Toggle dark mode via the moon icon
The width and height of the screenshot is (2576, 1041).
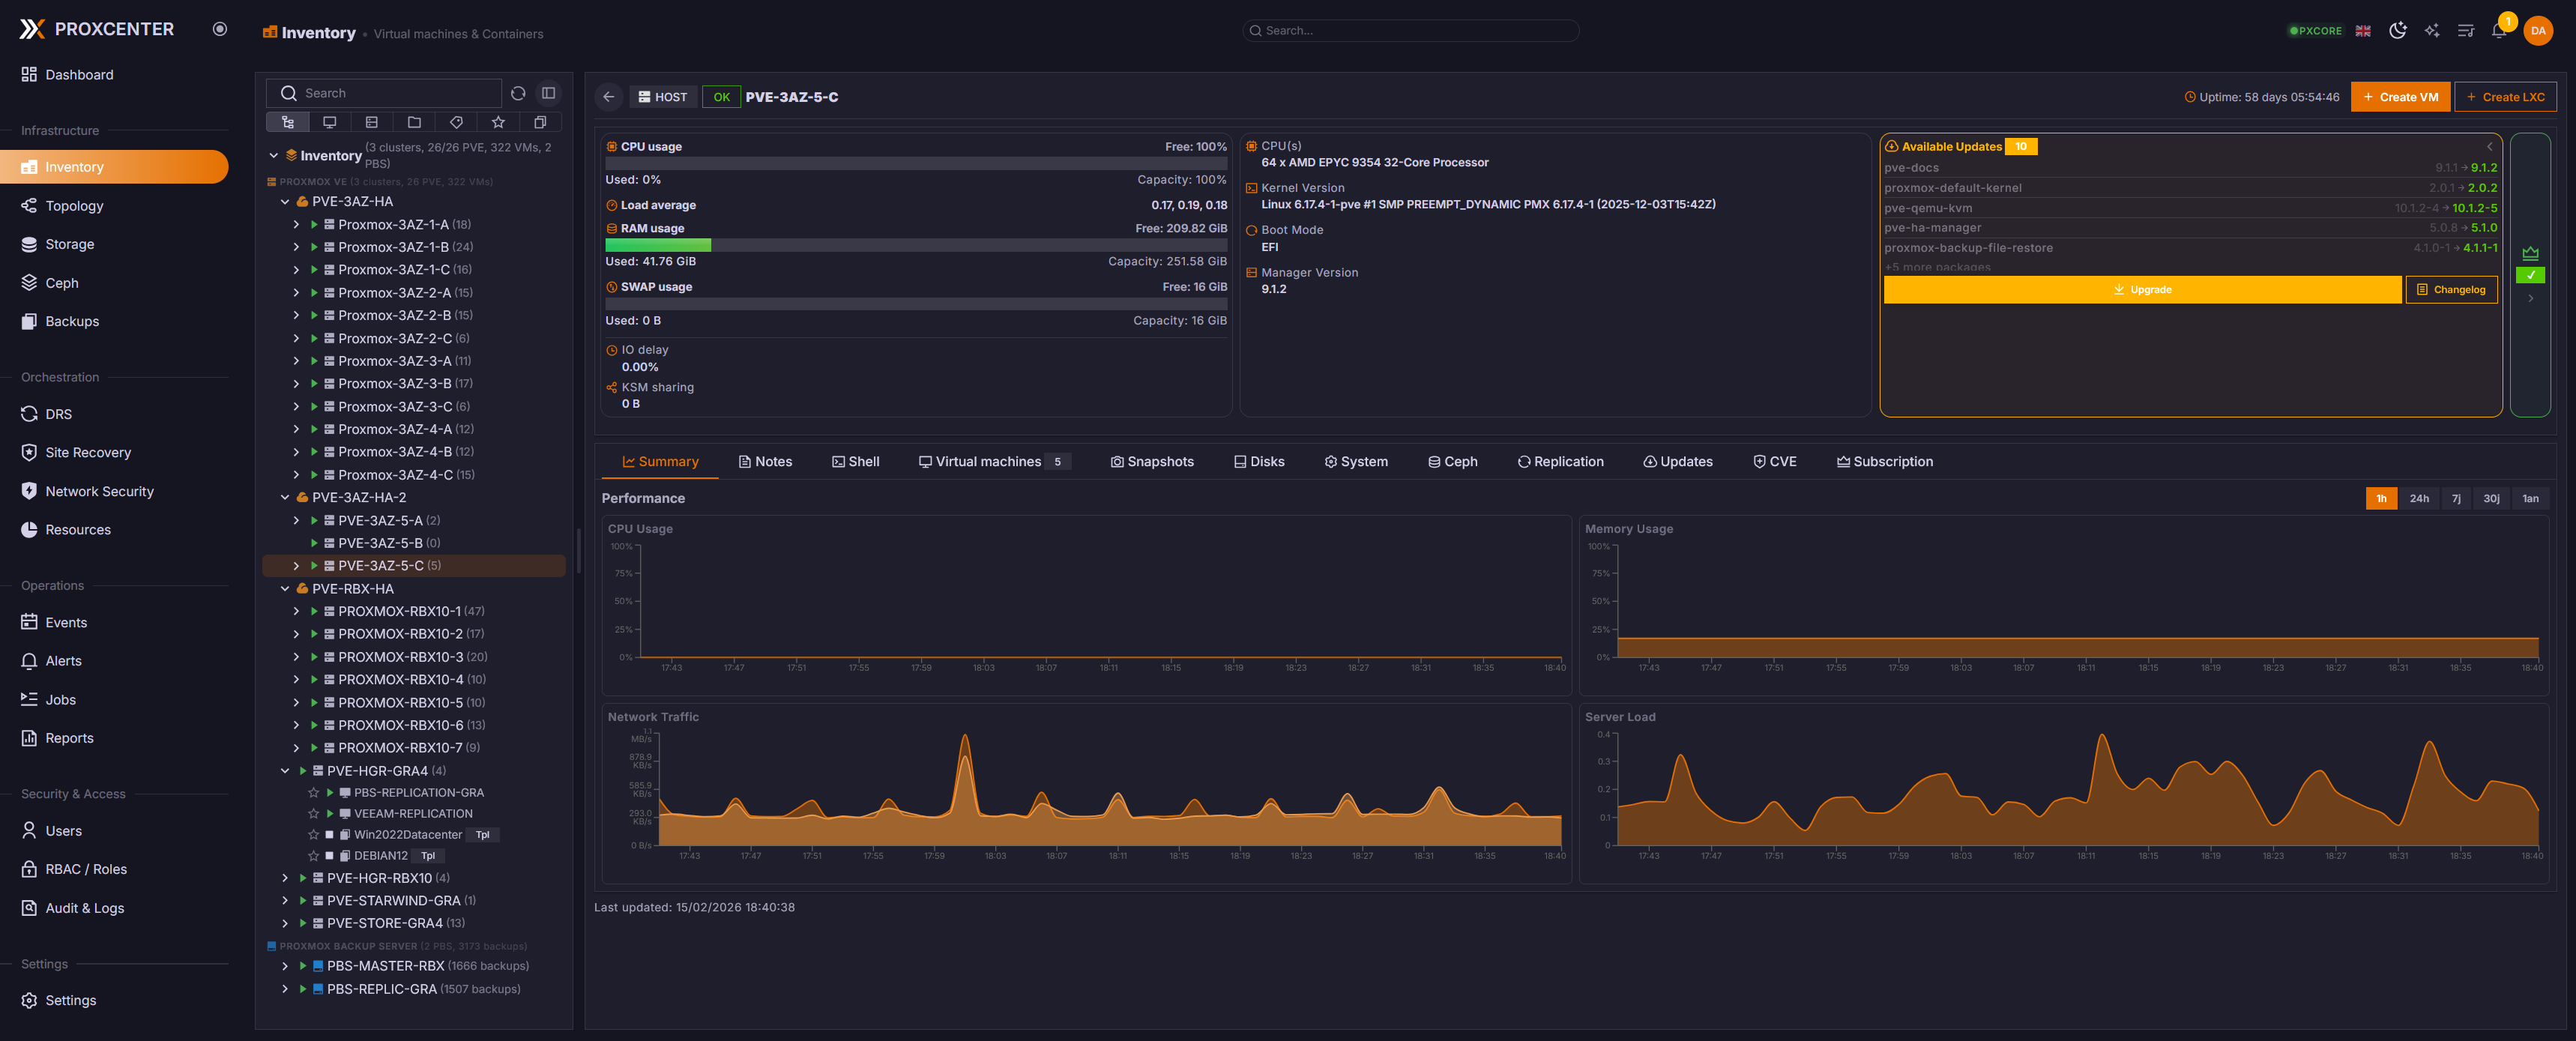coord(2397,31)
